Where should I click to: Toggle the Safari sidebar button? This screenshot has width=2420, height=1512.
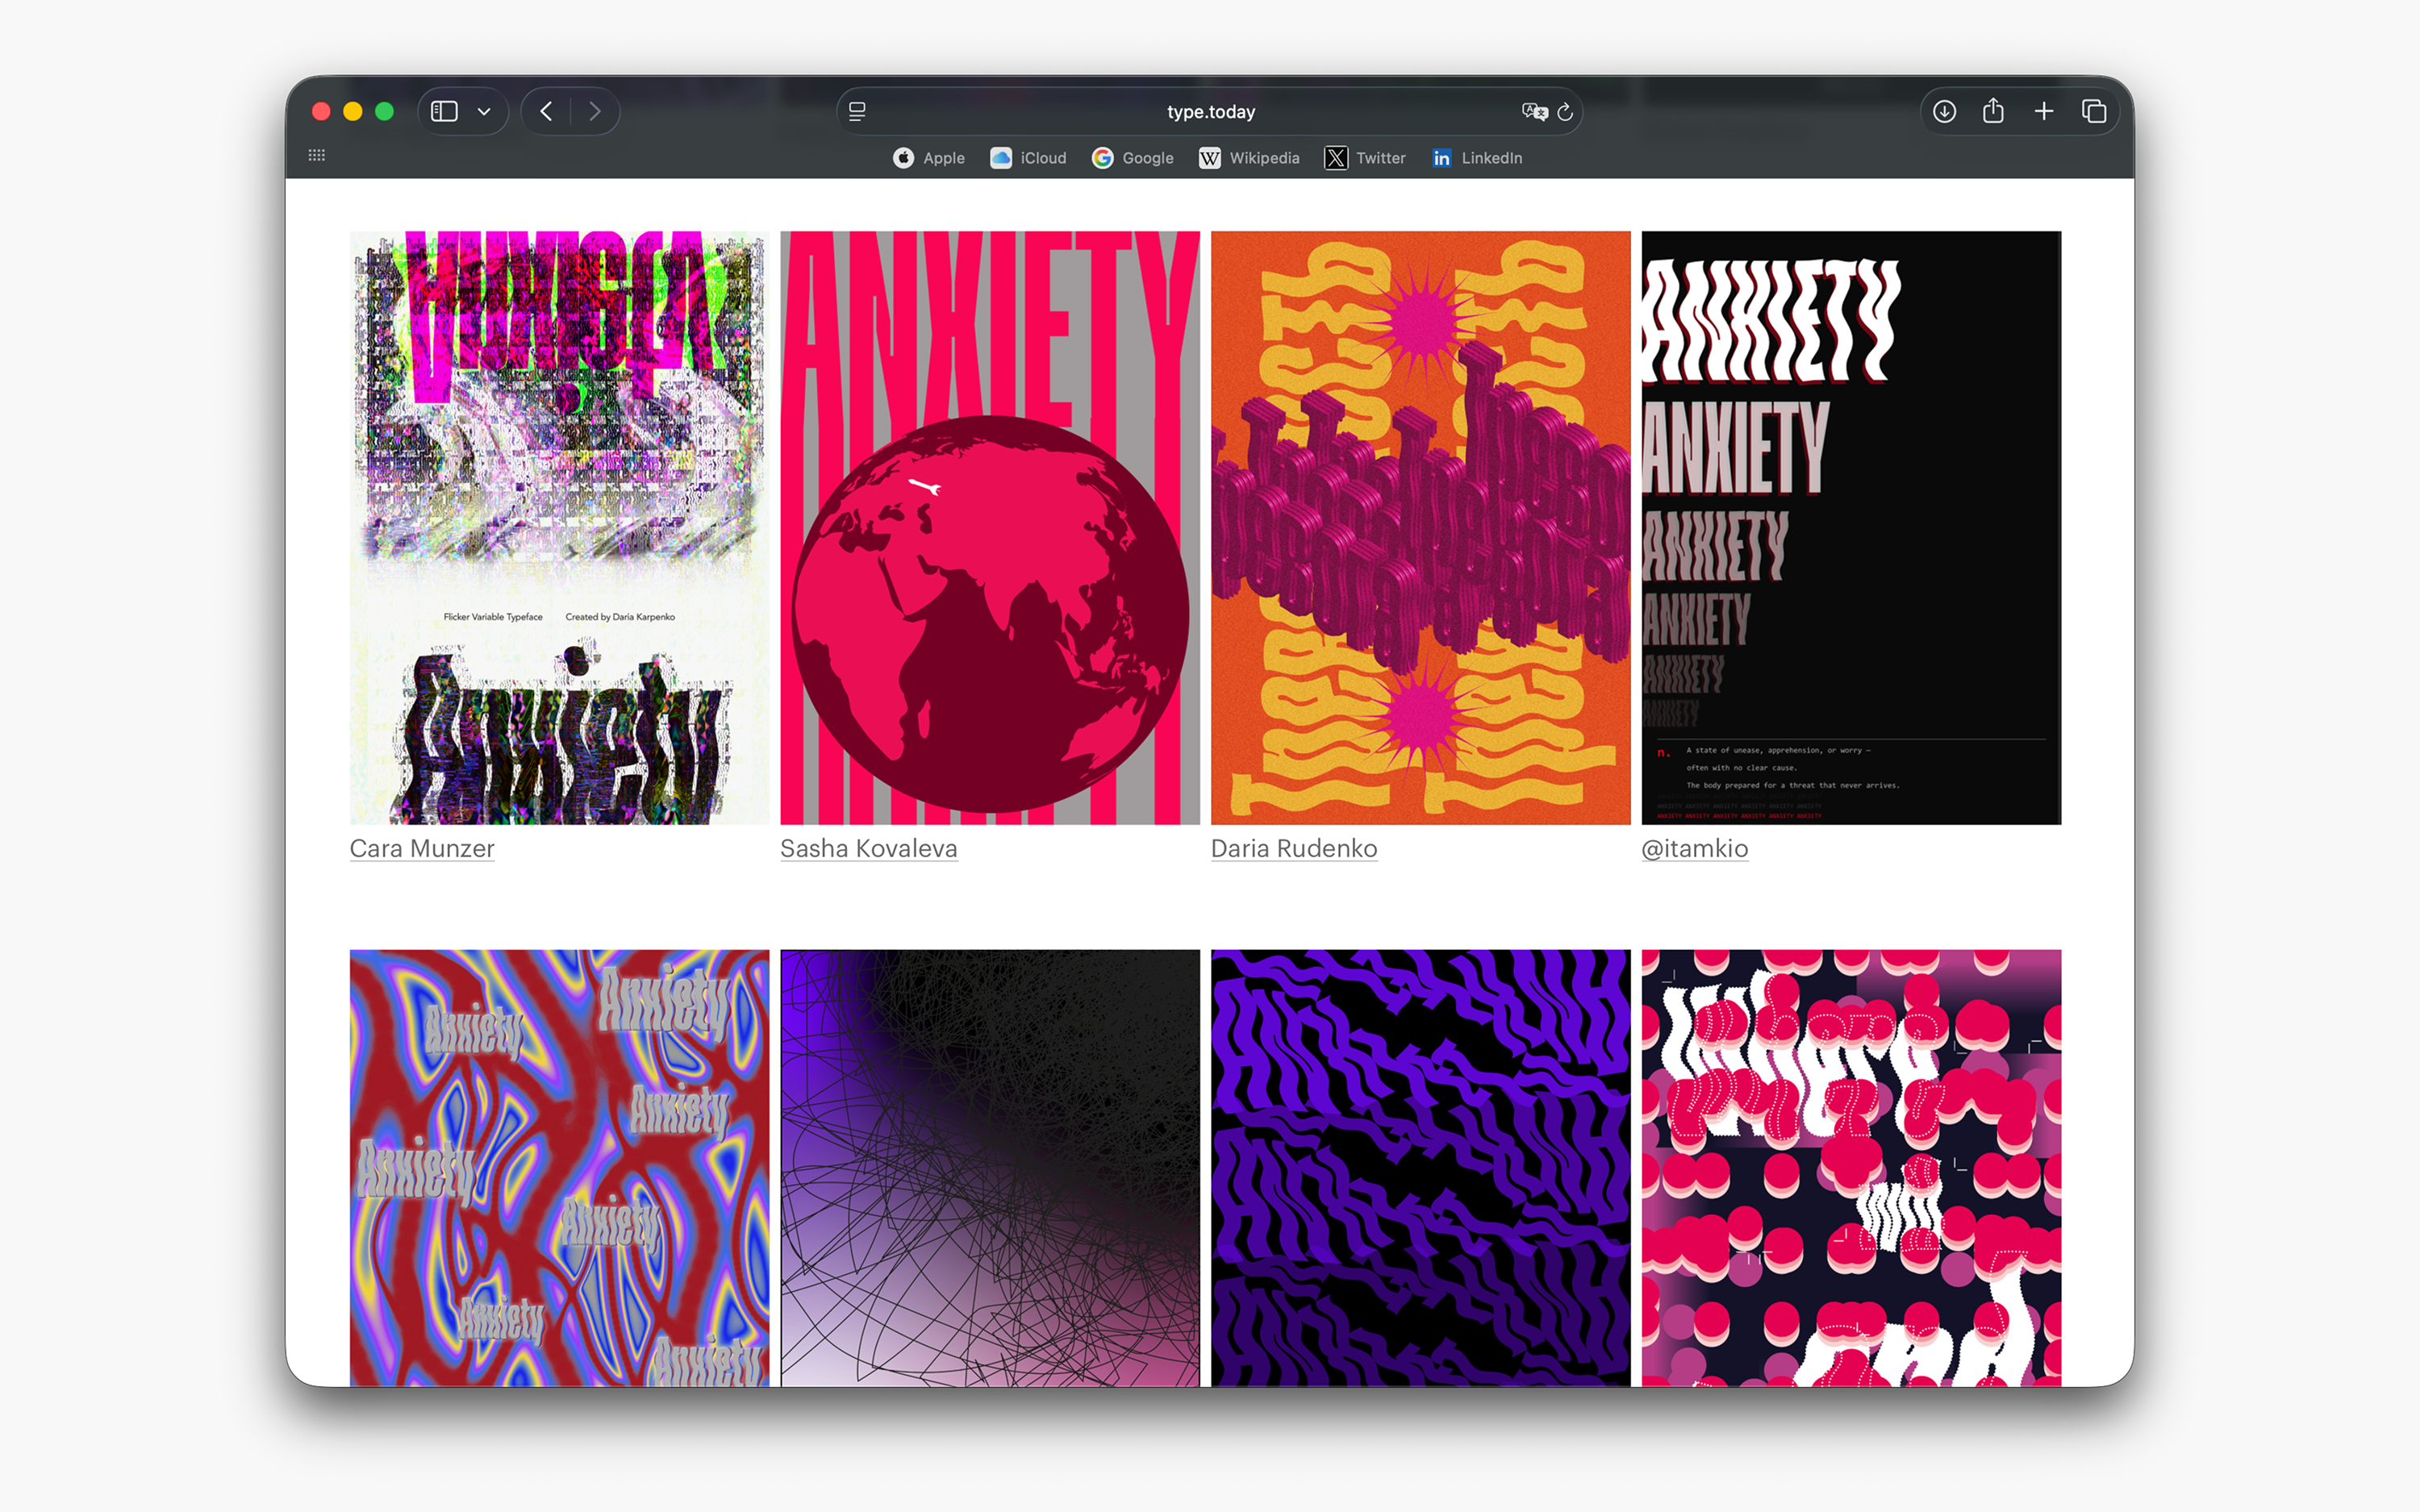[444, 111]
